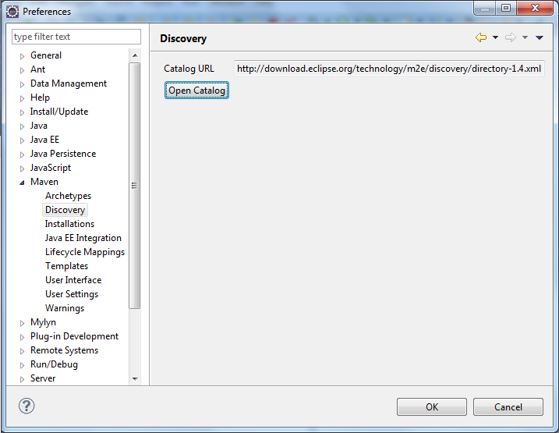Screen dimensions: 559x433
Task: Expand the Server tree node
Action: click(x=22, y=379)
